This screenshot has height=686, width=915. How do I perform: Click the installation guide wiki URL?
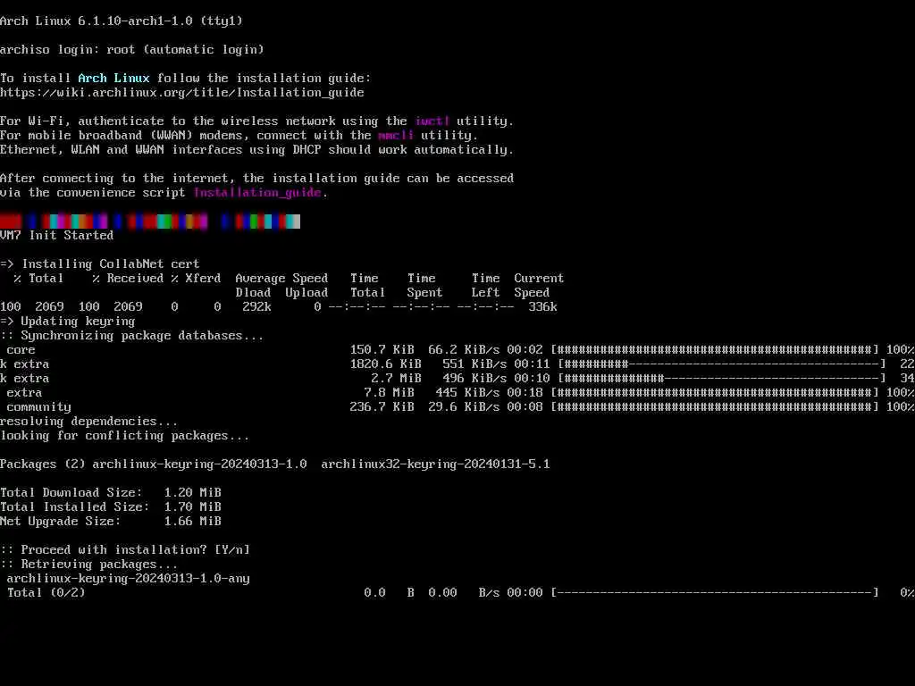[182, 92]
